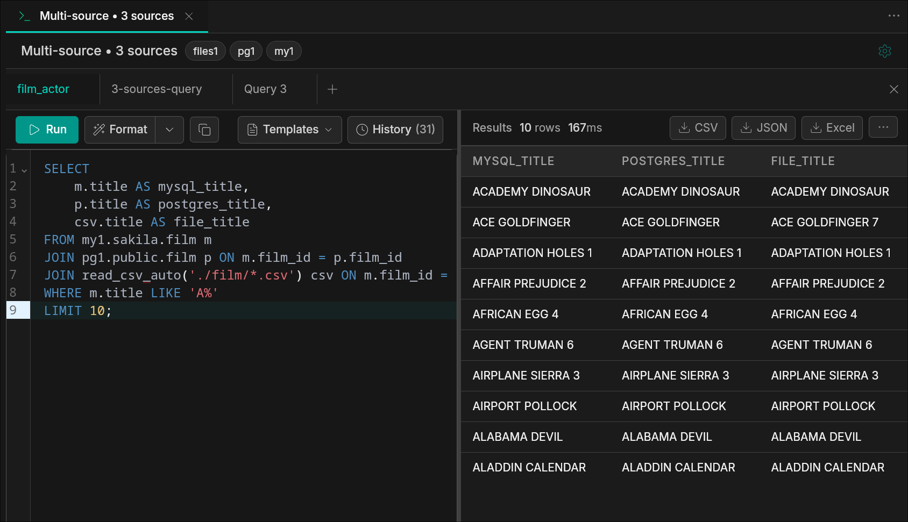Click the settings gear icon
Viewport: 908px width, 522px height.
884,51
